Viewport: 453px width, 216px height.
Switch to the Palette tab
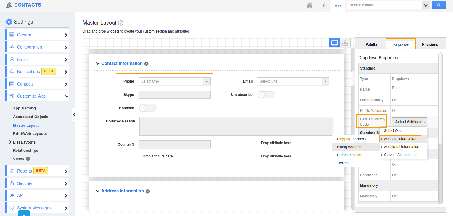pyautogui.click(x=371, y=45)
